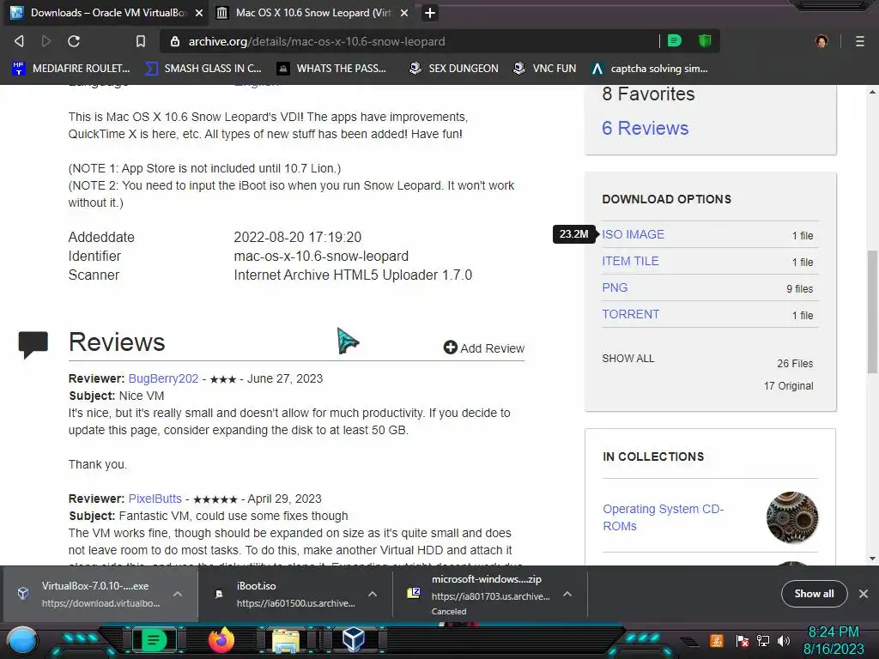Click the identifier 'mac-os-x-10.6-snow-leopard' value

coord(321,256)
